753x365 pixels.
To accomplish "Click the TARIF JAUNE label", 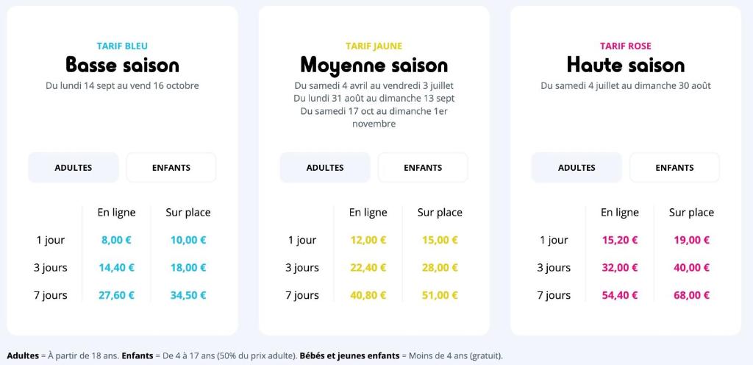I will point(374,46).
